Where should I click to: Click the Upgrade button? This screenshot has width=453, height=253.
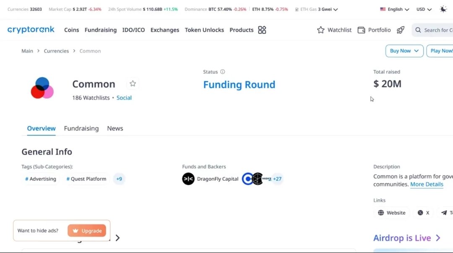coord(87,231)
